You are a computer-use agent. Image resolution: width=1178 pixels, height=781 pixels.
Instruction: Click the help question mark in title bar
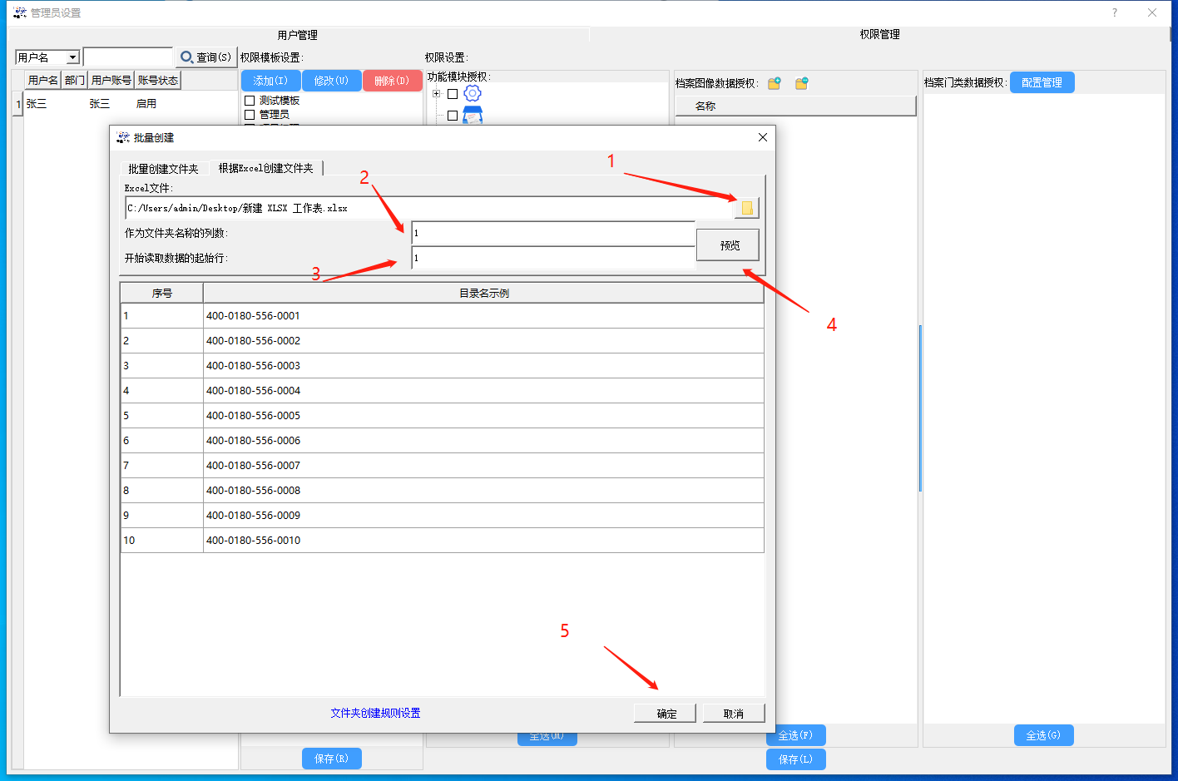point(1114,12)
